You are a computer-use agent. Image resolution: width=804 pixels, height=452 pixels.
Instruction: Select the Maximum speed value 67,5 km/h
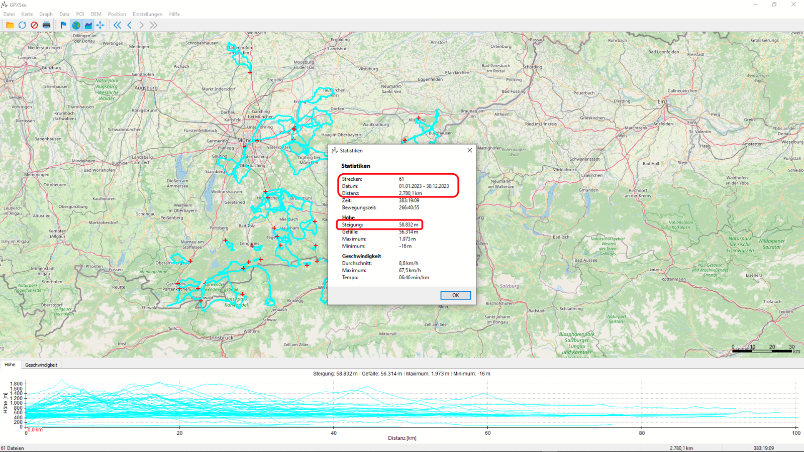click(410, 270)
